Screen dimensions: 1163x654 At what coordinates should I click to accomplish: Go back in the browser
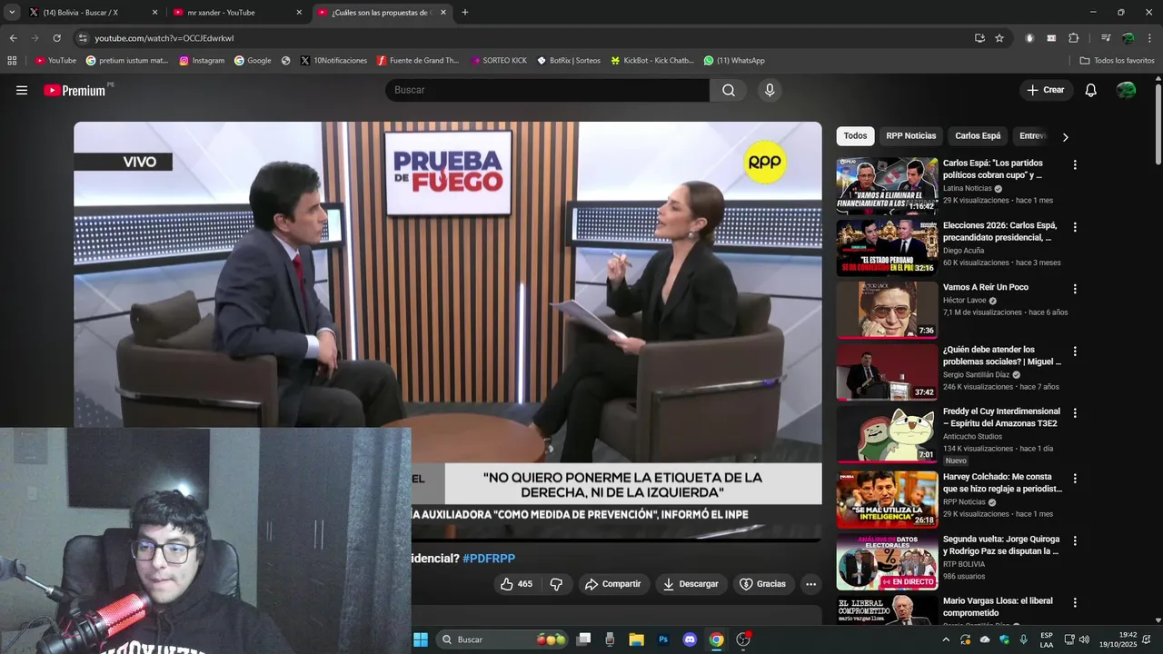(13, 38)
